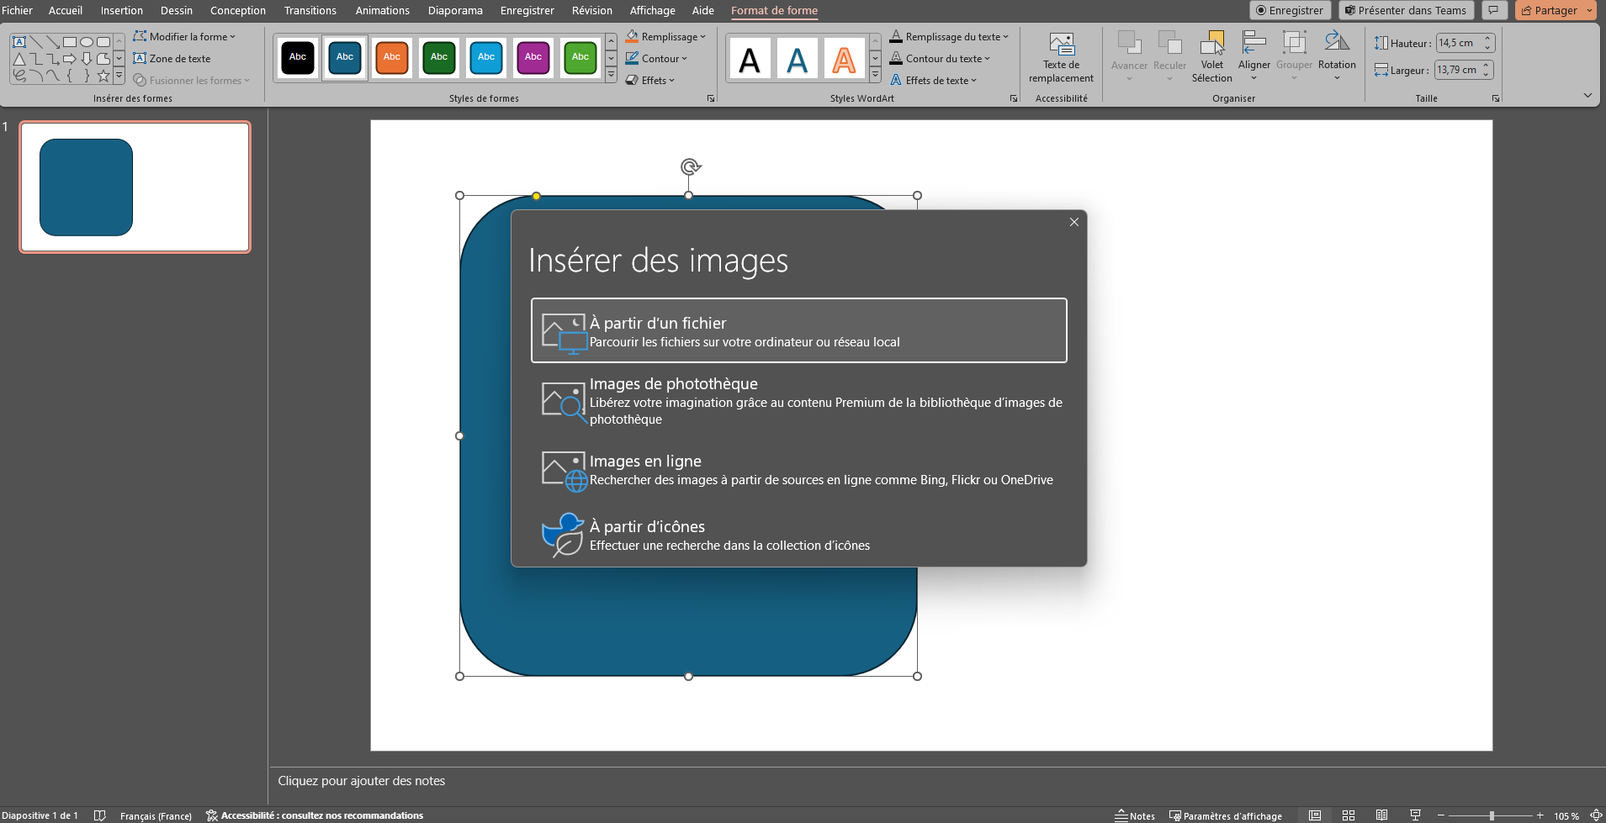Select the text box shape in the gallery
This screenshot has width=1606, height=823.
[19, 42]
